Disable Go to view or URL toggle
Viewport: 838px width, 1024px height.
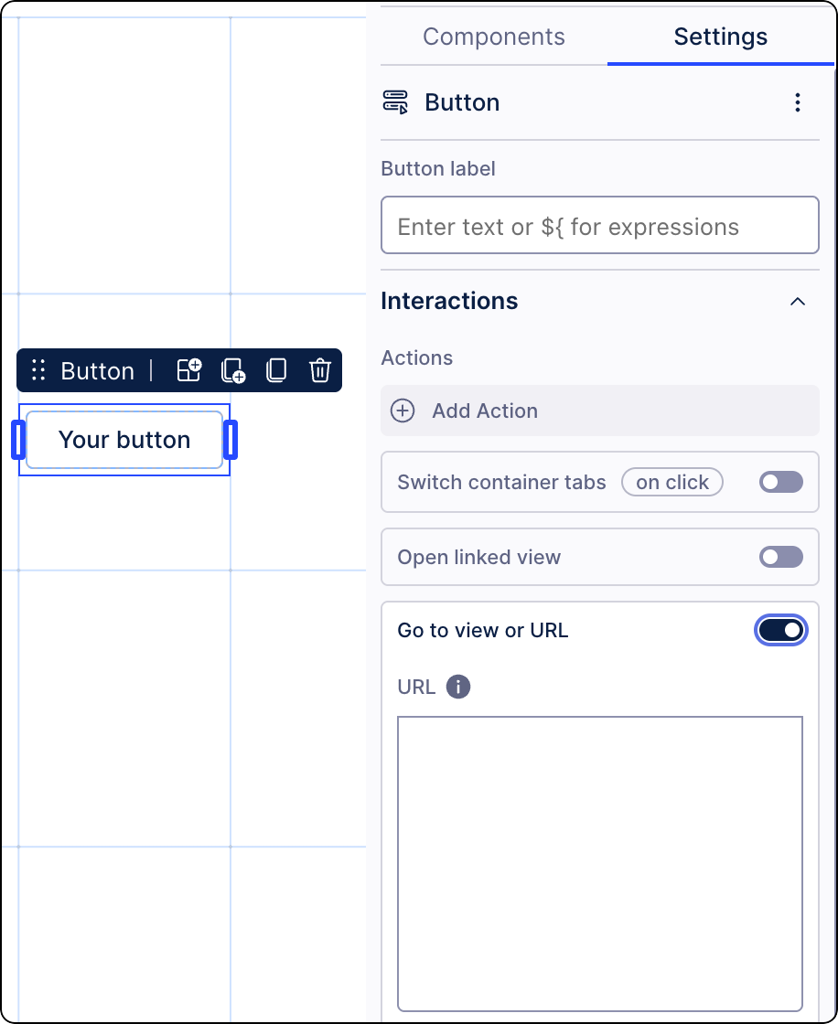click(x=780, y=630)
